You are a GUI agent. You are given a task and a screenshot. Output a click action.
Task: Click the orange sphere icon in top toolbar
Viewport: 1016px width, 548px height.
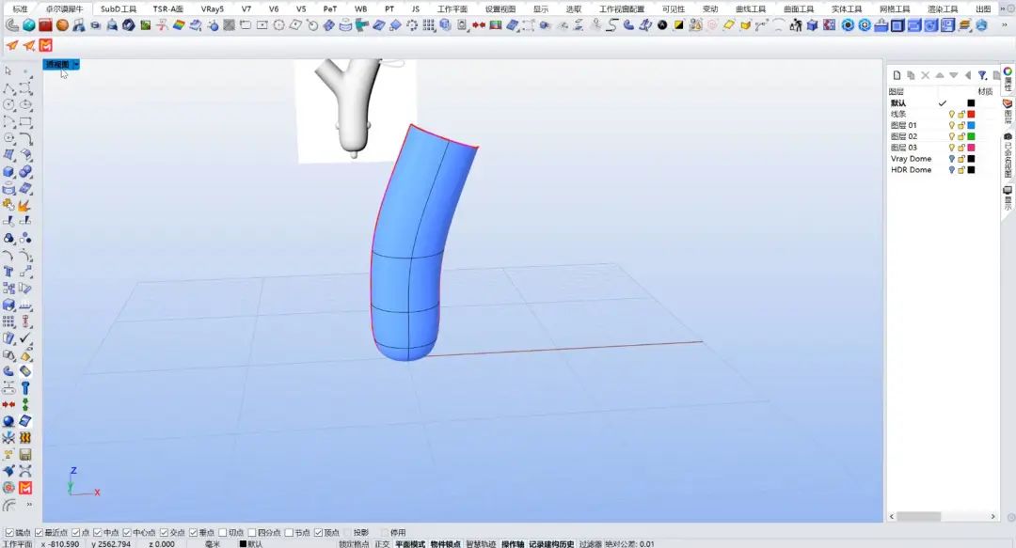62,25
